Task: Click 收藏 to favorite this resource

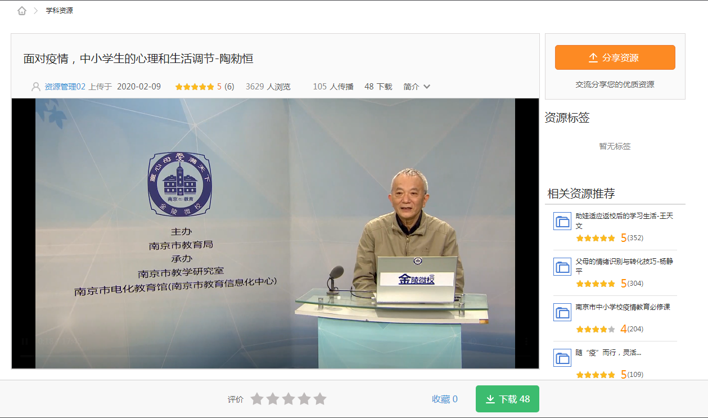Action: pyautogui.click(x=443, y=398)
